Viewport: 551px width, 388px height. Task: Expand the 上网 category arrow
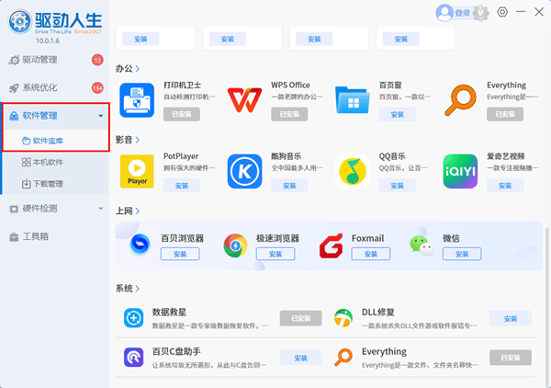[138, 211]
